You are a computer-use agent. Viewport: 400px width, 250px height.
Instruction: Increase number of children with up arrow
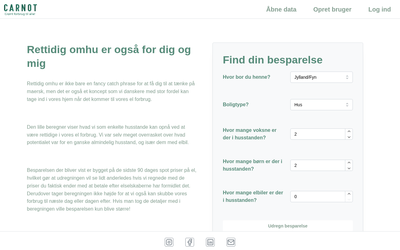point(349,163)
